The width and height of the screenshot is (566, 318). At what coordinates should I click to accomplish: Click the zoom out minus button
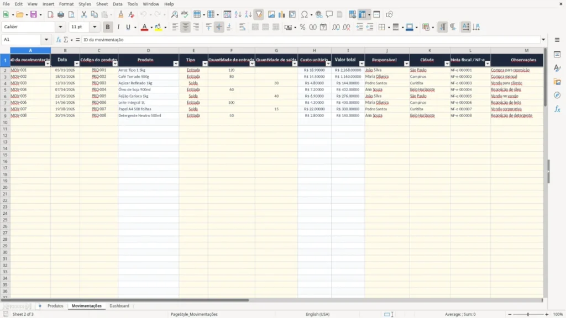[x=510, y=314]
